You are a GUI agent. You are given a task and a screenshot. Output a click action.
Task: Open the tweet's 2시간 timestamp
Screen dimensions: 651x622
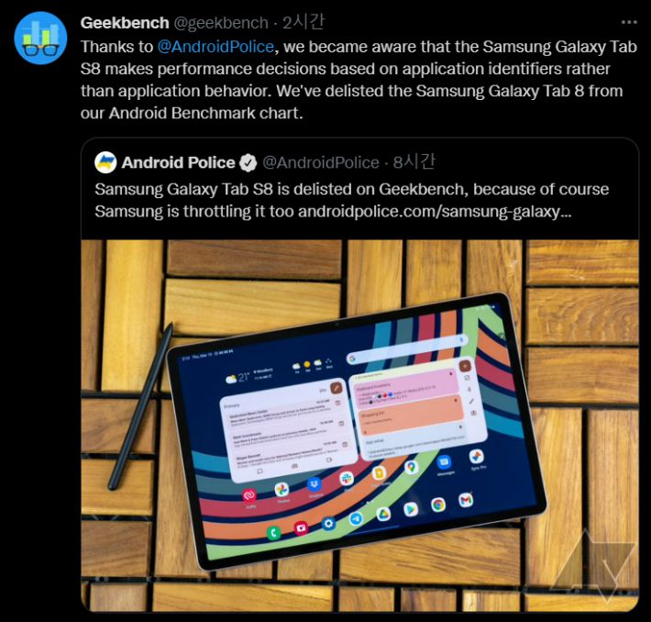(303, 22)
